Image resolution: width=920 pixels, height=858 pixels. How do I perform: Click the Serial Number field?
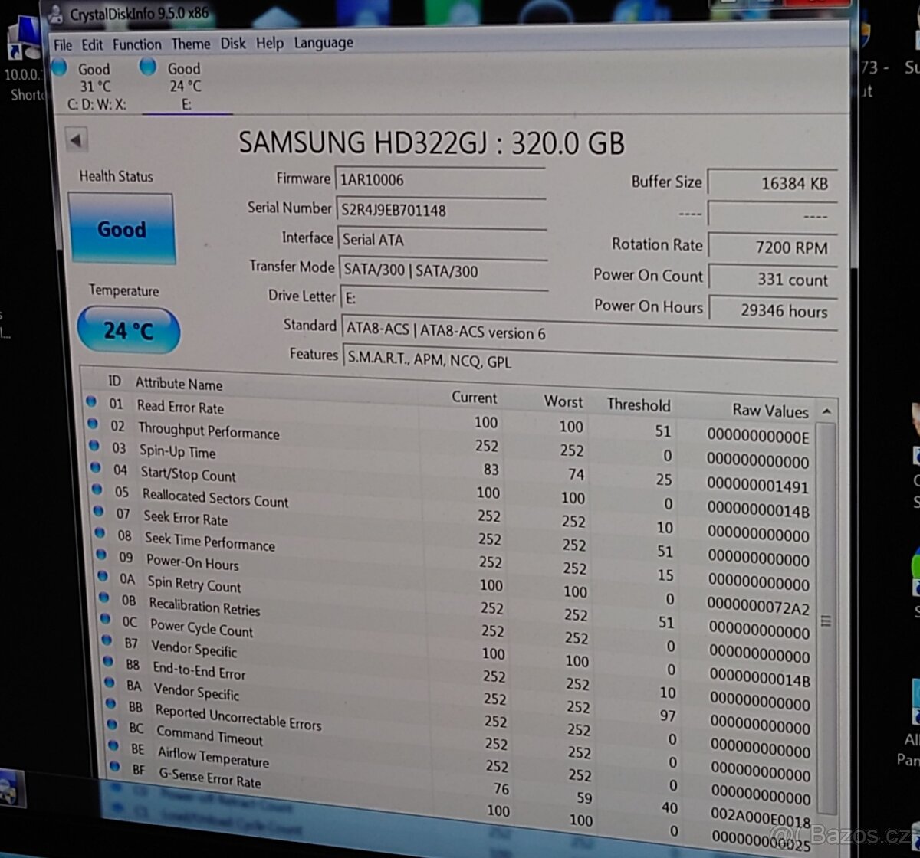point(441,211)
